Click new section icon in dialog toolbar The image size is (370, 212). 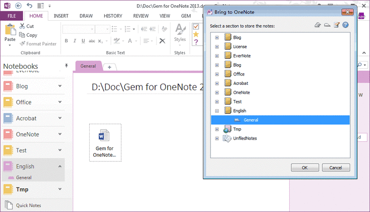pyautogui.click(x=328, y=25)
